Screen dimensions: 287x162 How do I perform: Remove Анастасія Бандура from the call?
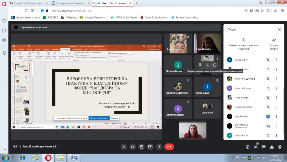[x=215, y=65]
